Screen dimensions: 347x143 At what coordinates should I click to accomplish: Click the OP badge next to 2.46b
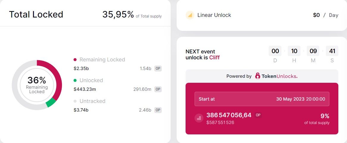tap(158, 110)
